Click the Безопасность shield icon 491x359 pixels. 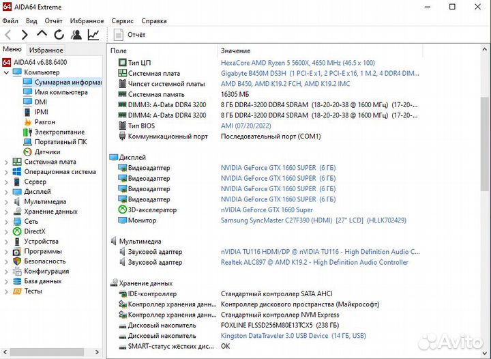coord(17,261)
